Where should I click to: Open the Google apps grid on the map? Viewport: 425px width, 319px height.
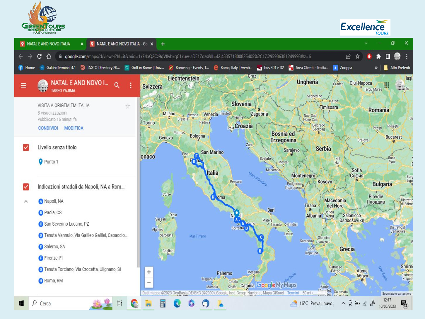pyautogui.click(x=387, y=85)
